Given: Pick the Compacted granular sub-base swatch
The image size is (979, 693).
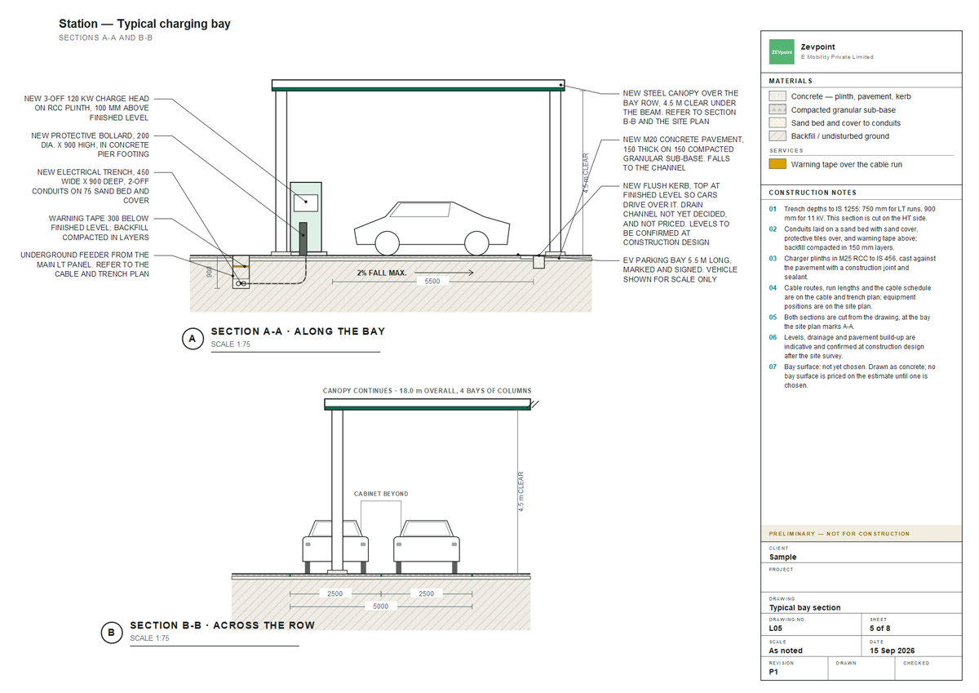Looking at the screenshot, I should 777,109.
